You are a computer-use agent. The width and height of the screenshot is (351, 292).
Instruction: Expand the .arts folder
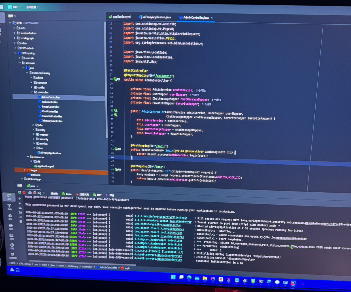(x=14, y=28)
